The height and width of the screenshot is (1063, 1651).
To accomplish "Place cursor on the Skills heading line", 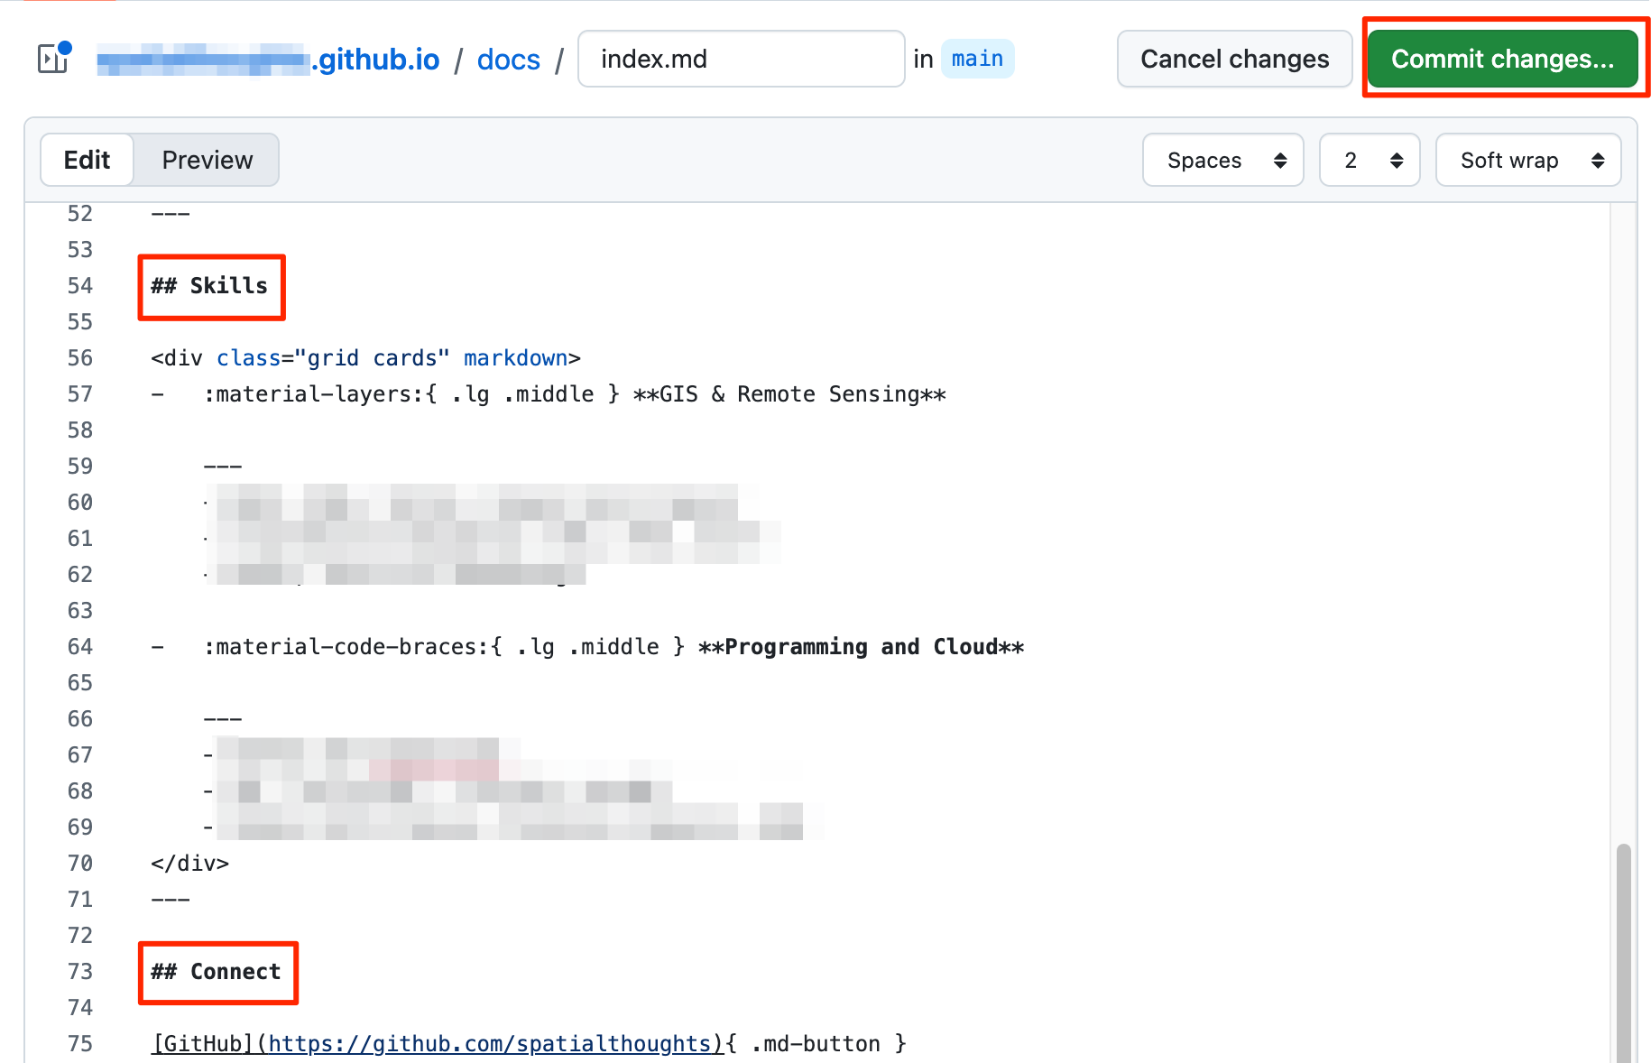I will 210,286.
